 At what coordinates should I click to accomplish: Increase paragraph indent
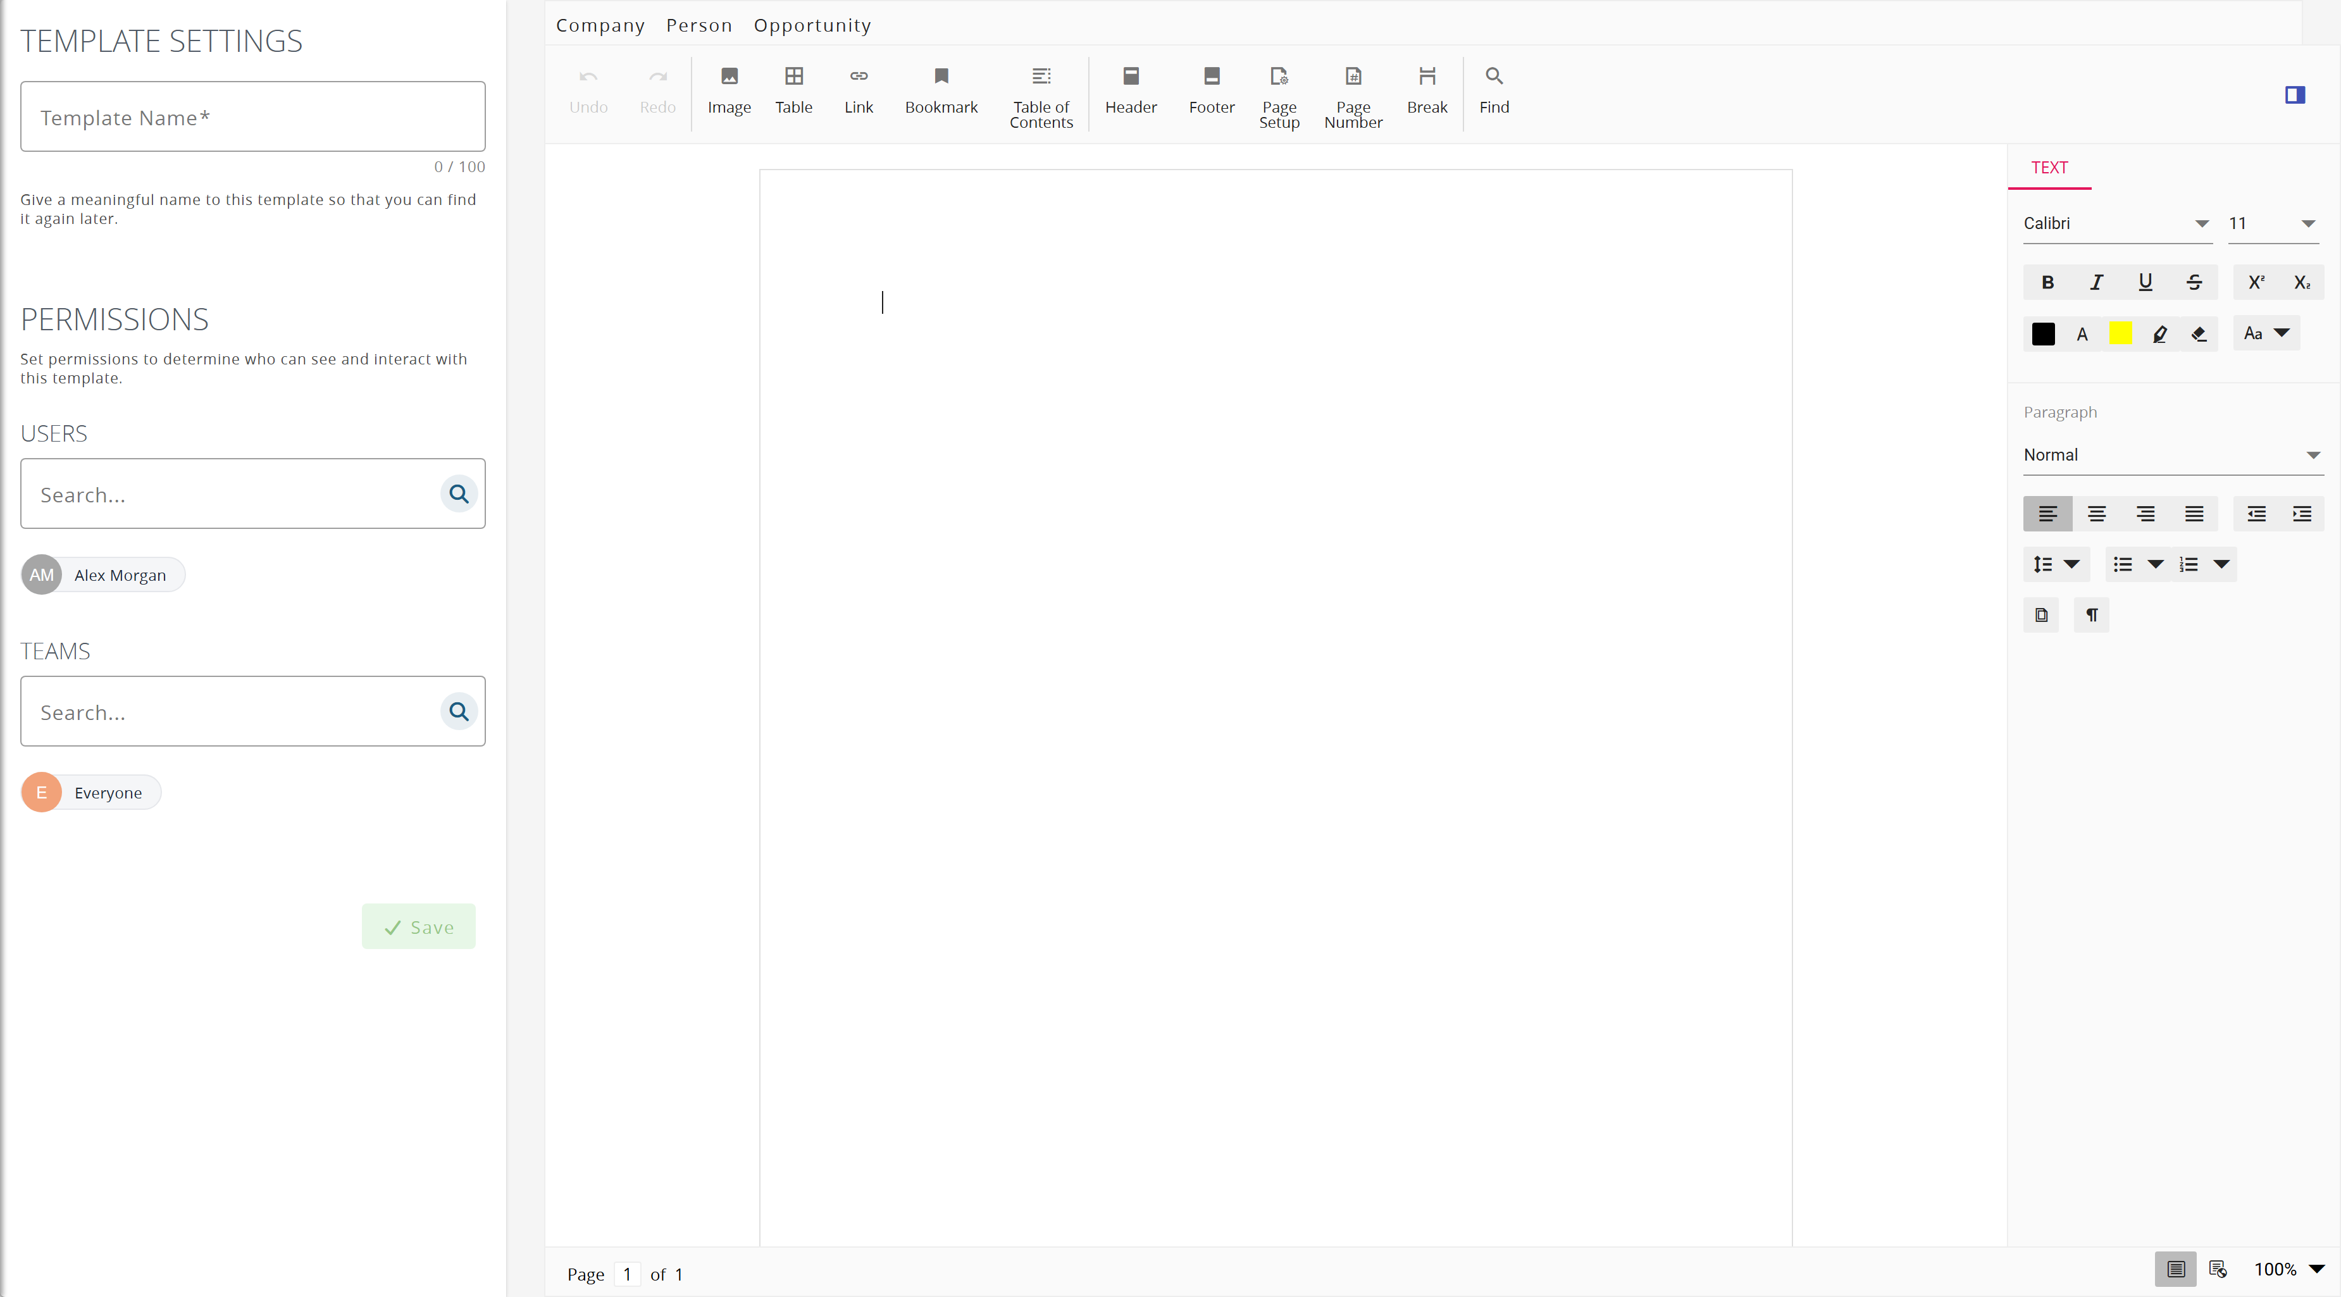coord(2302,514)
